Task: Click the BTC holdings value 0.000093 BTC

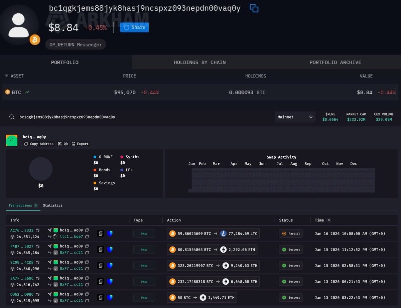Action: click(247, 92)
